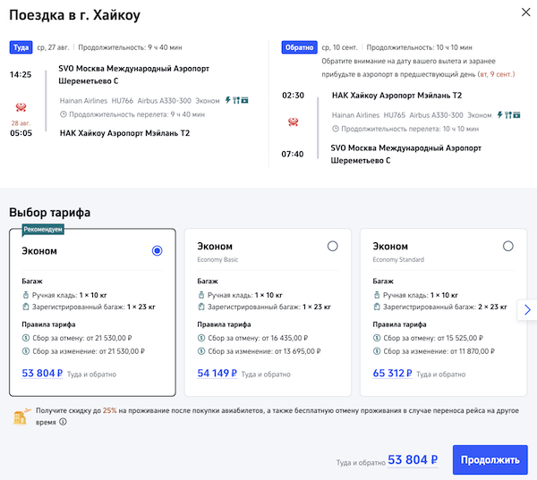This screenshot has width=537, height=480.
Task: Close the Haikou trip dialog
Action: tap(524, 12)
